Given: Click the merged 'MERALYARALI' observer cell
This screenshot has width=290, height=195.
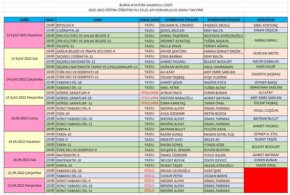Looking at the screenshot, I should point(266,40).
